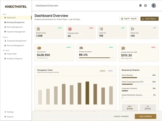Viewport: 162px width, 121px height.
Task: Click the $428,950 revenue value
Action: [43, 55]
